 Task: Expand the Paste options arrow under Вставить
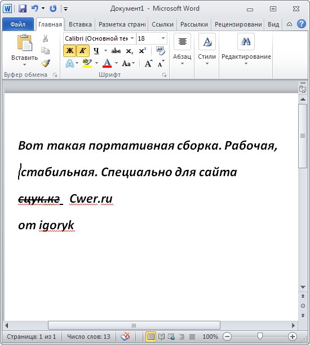pyautogui.click(x=25, y=65)
